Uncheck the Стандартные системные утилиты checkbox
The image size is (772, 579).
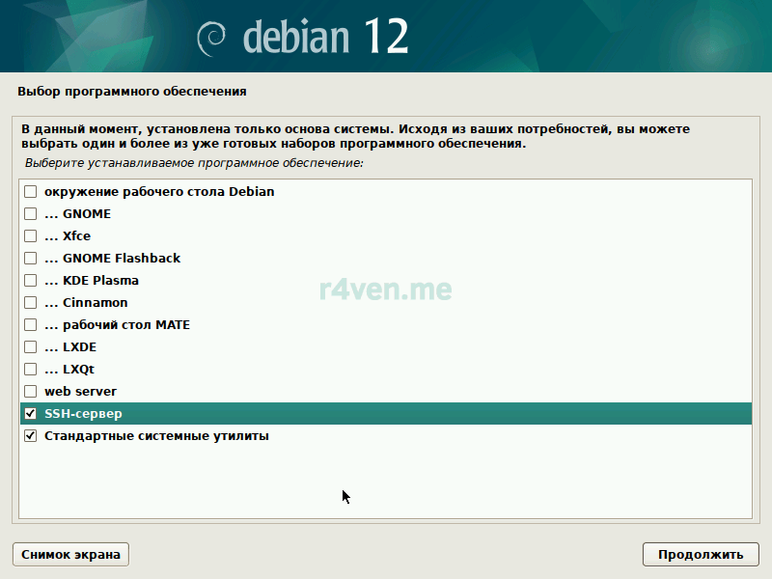(31, 436)
